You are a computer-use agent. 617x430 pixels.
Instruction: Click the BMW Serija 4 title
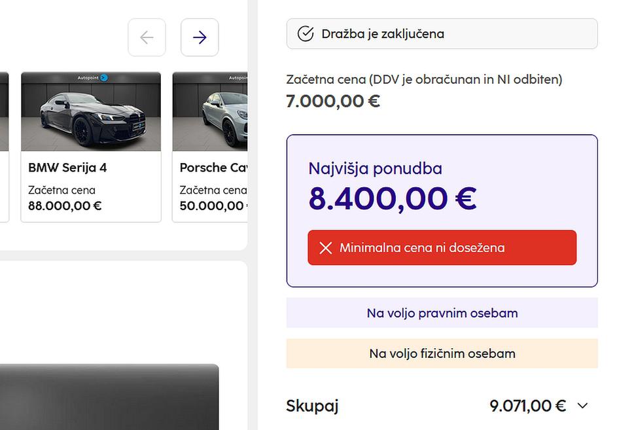tap(67, 168)
